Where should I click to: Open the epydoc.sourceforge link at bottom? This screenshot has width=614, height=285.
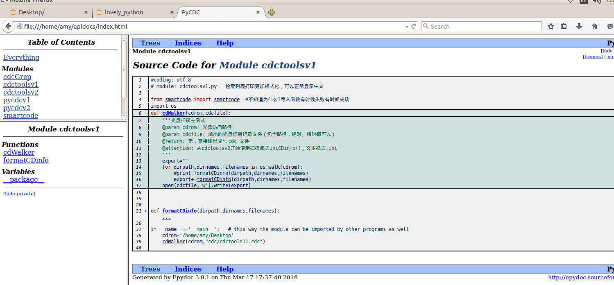[581, 277]
